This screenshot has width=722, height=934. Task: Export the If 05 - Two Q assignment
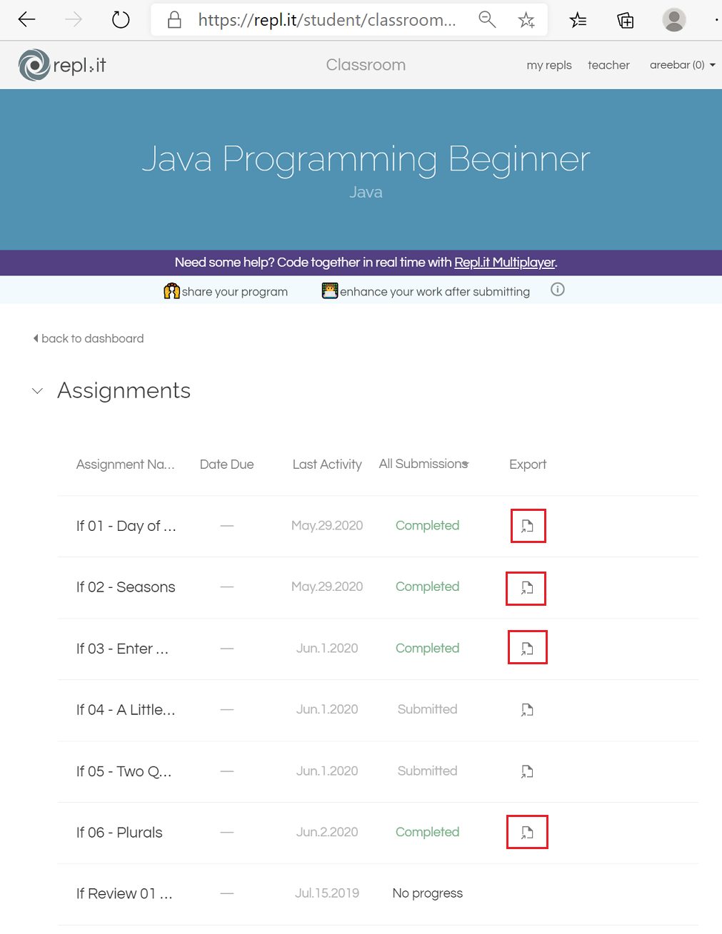pyautogui.click(x=527, y=771)
